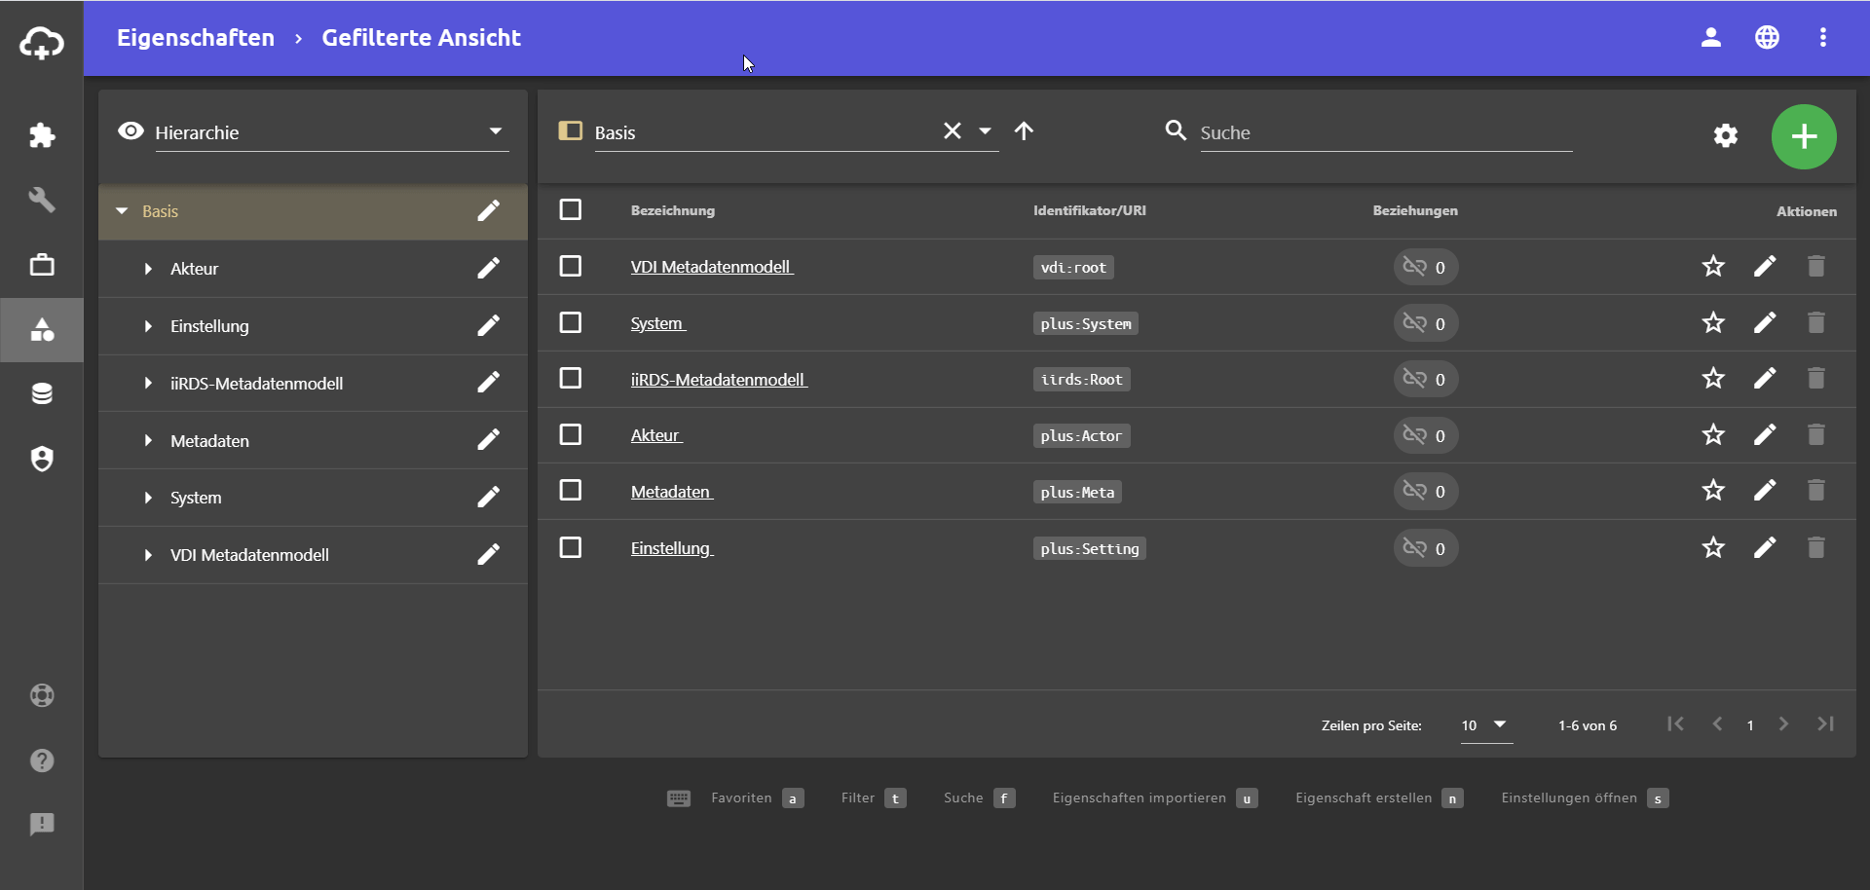
Task: Expand the Metadaten tree node
Action: 148,441
